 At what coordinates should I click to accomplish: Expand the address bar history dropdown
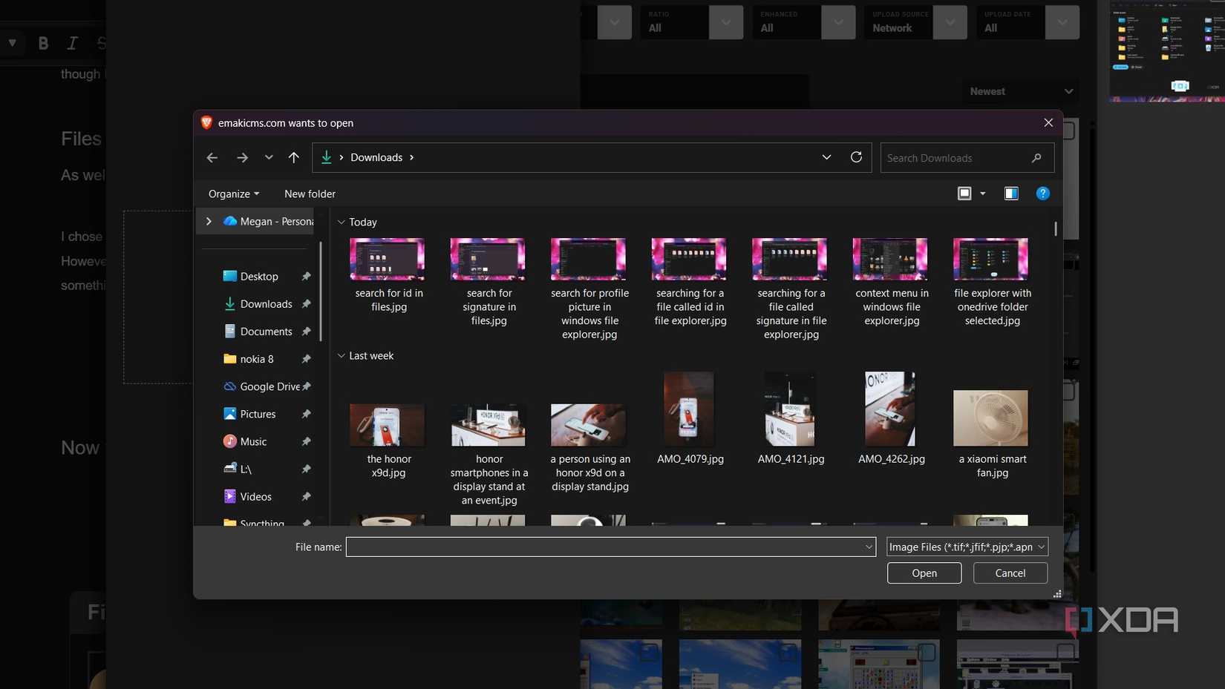tap(826, 157)
